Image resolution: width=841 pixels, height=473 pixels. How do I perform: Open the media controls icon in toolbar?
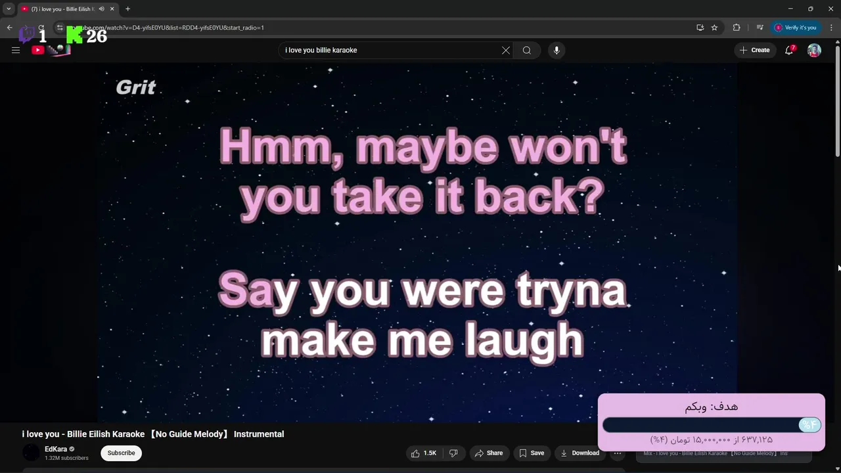pyautogui.click(x=760, y=28)
